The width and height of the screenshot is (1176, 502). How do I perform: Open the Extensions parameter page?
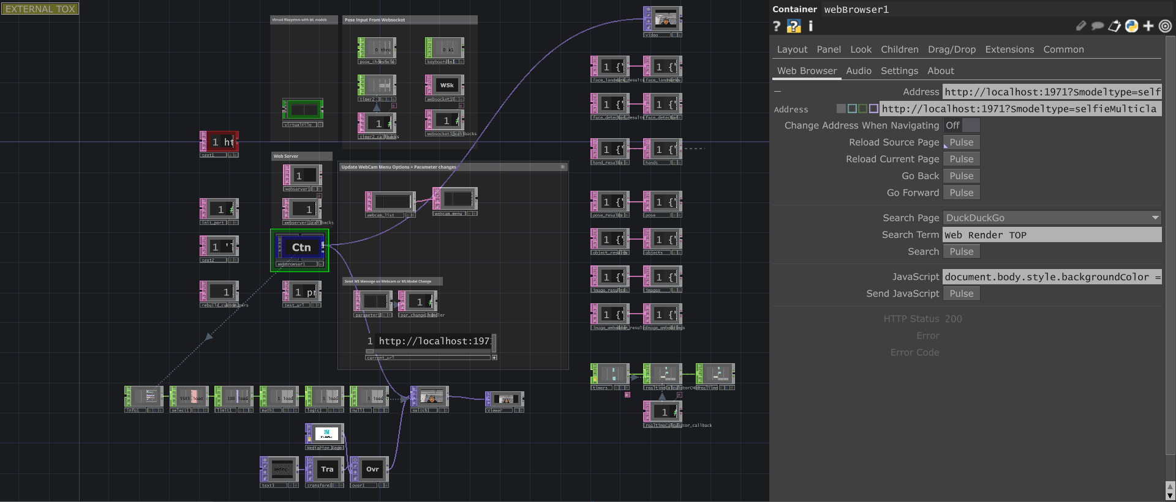click(x=1009, y=50)
